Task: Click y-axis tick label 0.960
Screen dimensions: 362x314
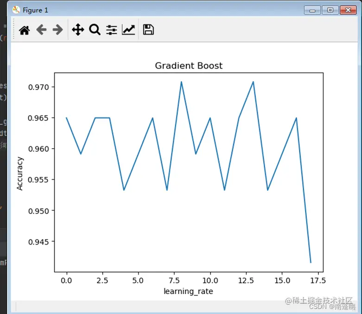Action: pos(38,149)
